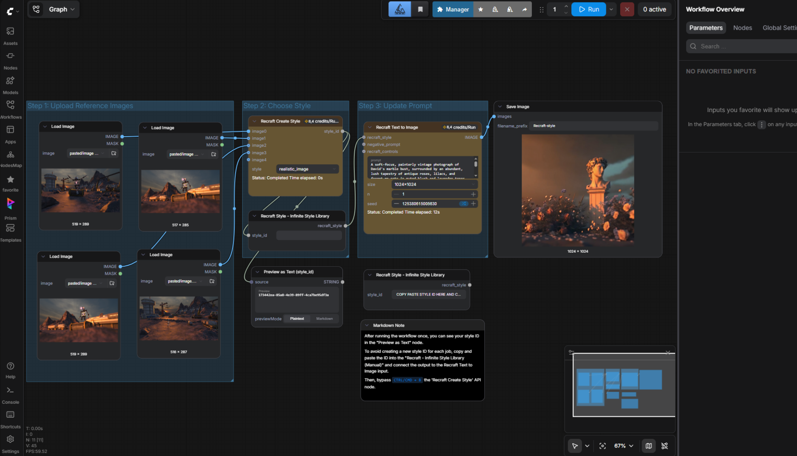The height and width of the screenshot is (456, 797).
Task: Select Plaintext preview mode
Action: click(297, 318)
